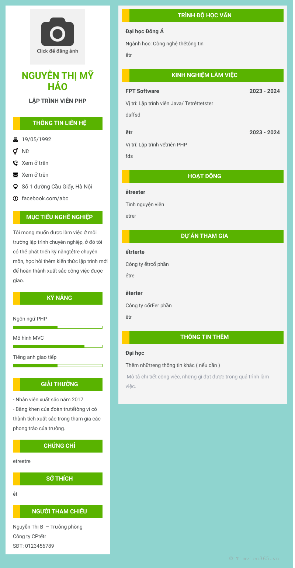Click the birth date 19/05/1992 field
The width and height of the screenshot is (295, 568).
(37, 139)
